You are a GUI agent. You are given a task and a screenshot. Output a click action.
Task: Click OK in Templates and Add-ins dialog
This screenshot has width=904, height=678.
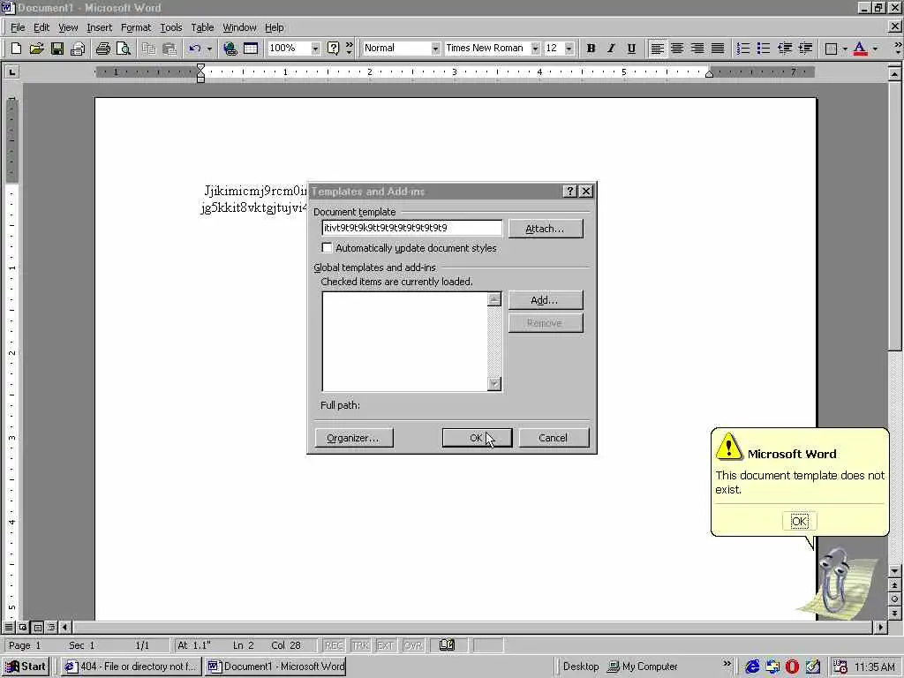click(477, 438)
